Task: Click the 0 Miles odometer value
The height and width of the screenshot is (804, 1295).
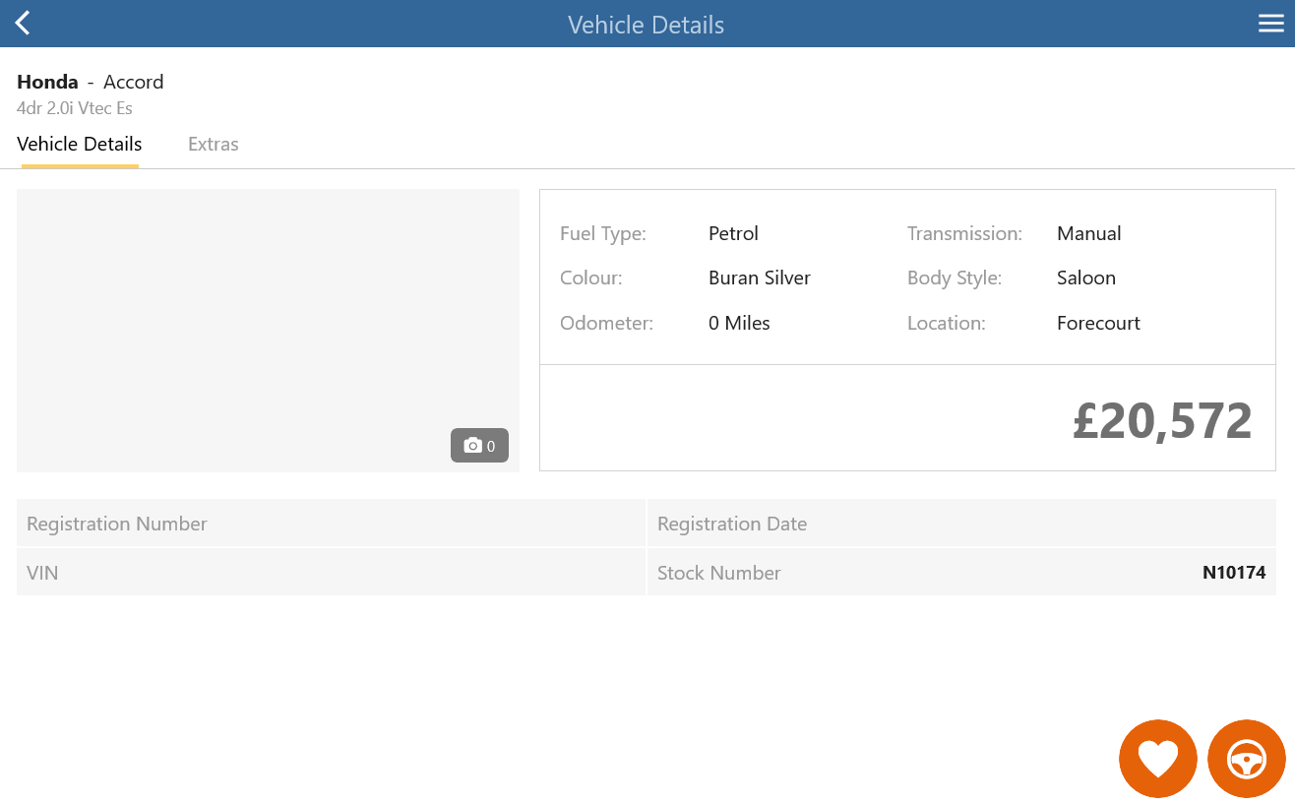Action: (x=739, y=323)
